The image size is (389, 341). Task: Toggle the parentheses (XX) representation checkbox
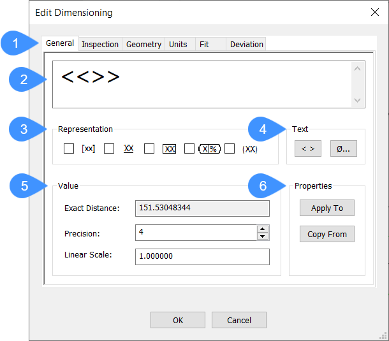230,149
